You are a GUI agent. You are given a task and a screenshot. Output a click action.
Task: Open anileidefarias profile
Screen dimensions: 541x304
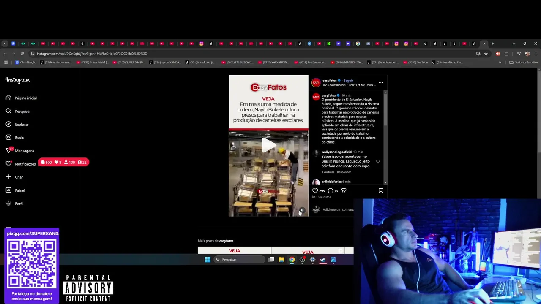(331, 182)
